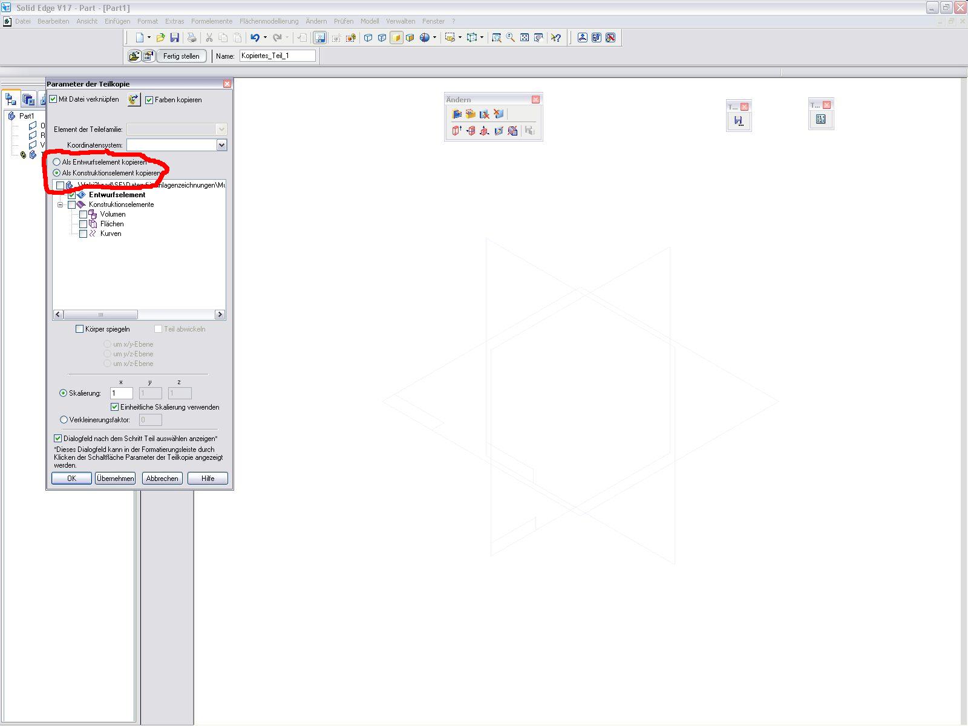
Task: Uncheck Mit Datei verknüpfen checkbox
Action: click(x=53, y=99)
